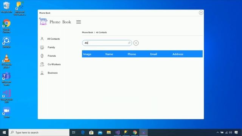Select the Co-Workers category
Image resolution: width=242 pixels, height=136 pixels.
point(54,64)
